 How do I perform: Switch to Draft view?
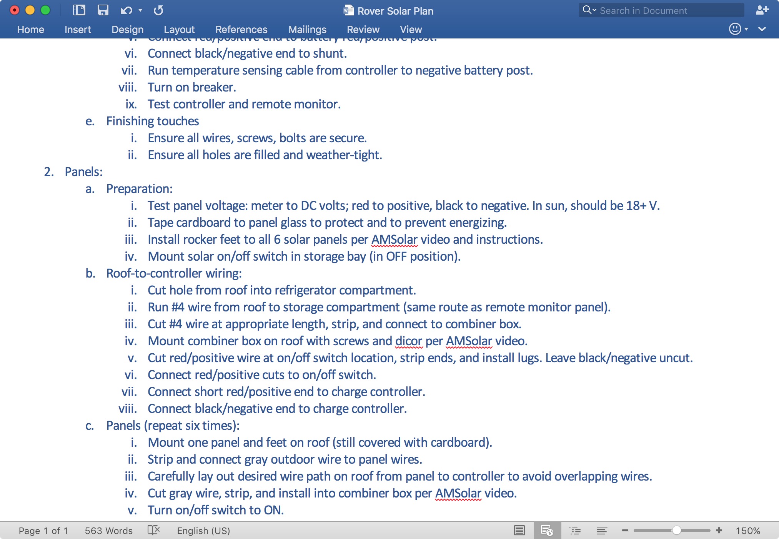coord(602,531)
